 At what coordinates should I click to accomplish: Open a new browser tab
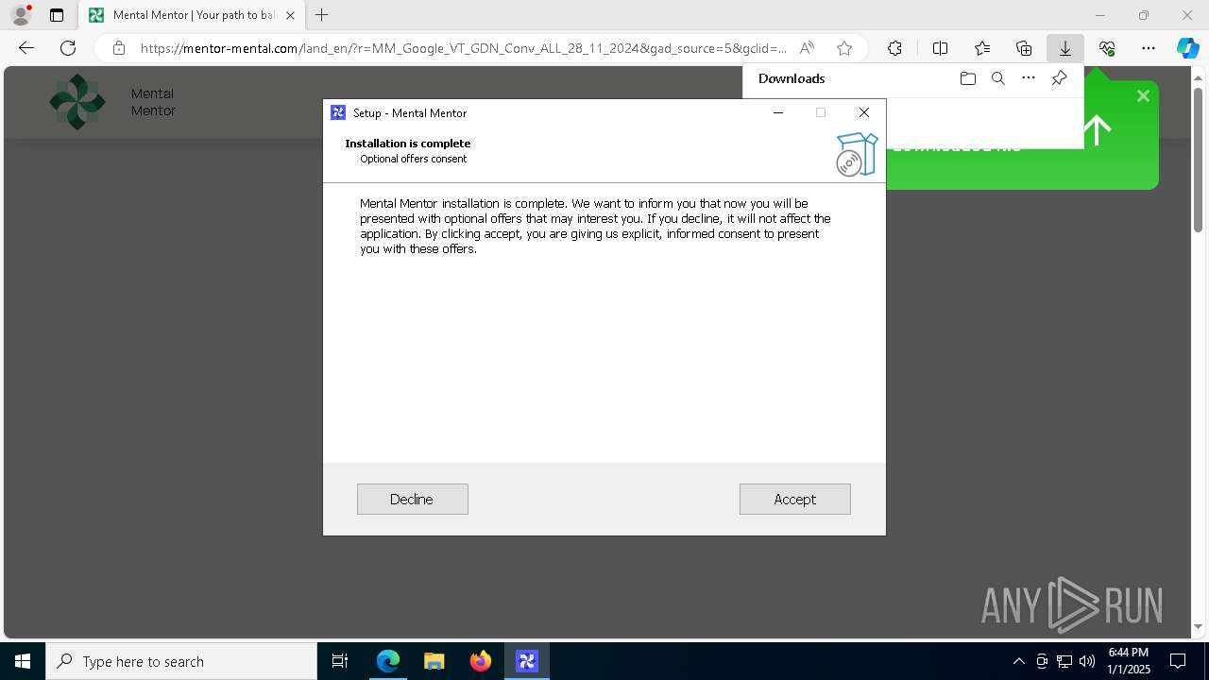click(x=322, y=15)
